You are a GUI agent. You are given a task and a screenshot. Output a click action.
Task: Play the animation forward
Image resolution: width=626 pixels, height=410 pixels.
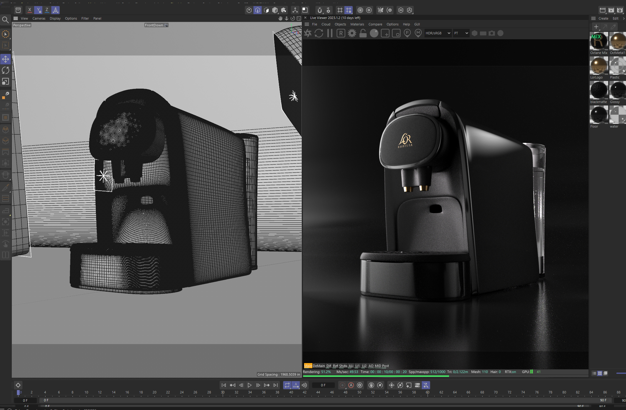point(249,385)
